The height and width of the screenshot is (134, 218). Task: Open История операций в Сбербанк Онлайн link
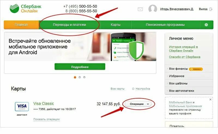[x=183, y=49]
